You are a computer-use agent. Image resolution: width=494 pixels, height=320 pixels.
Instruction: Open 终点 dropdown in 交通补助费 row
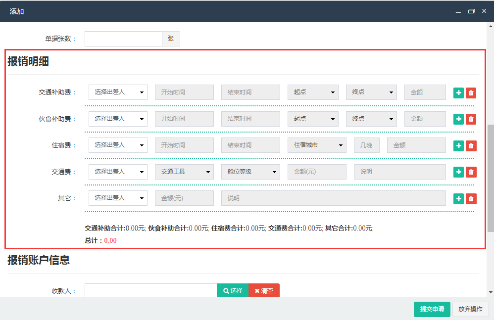[371, 92]
